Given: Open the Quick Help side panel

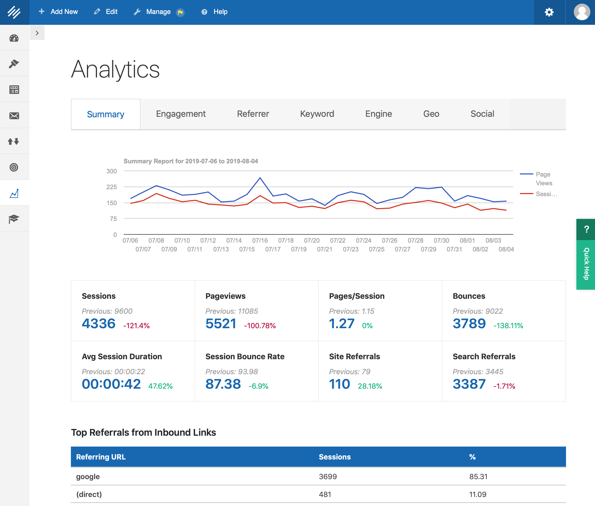Looking at the screenshot, I should click(586, 263).
